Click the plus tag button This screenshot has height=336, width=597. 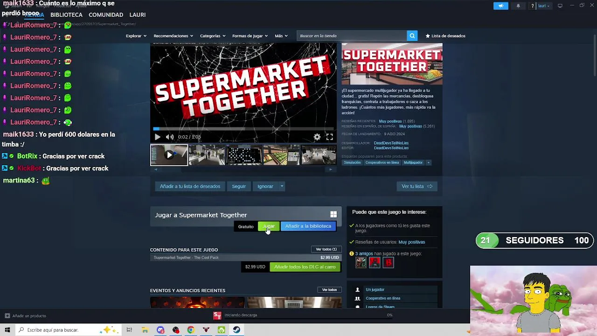428,163
